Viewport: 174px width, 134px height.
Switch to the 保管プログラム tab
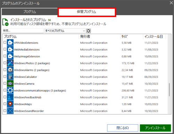pyautogui.click(x=87, y=12)
